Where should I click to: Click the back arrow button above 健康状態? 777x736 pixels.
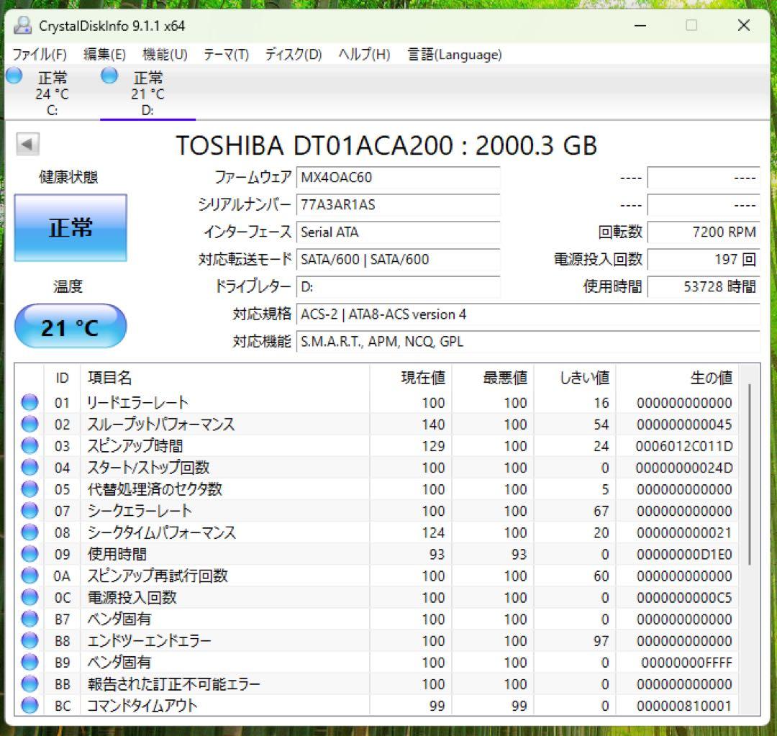tap(27, 144)
